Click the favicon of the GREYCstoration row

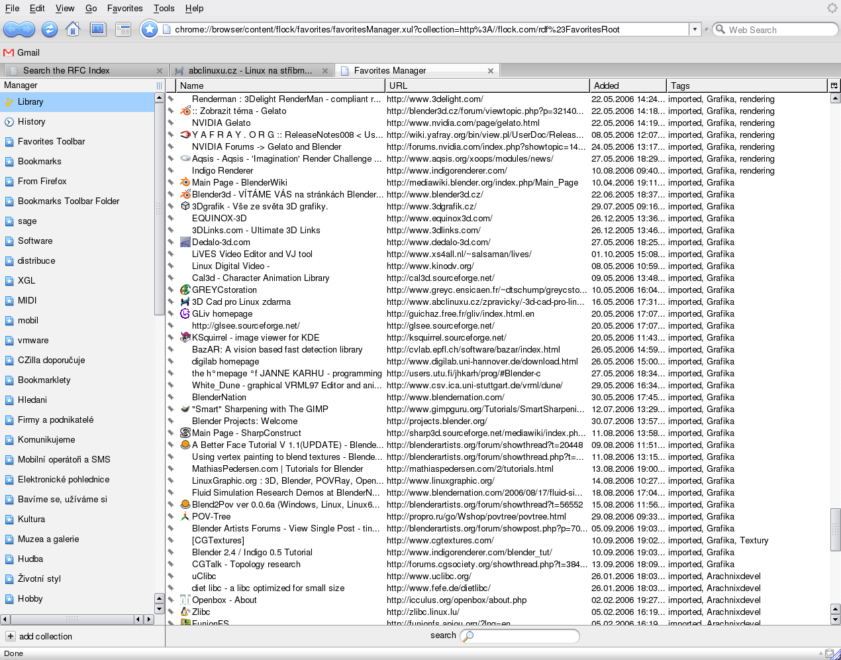pyautogui.click(x=185, y=290)
